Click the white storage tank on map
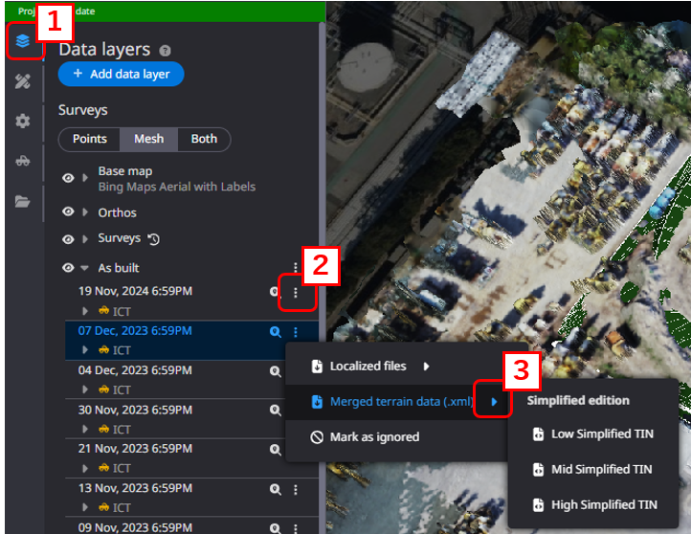 pos(367,67)
